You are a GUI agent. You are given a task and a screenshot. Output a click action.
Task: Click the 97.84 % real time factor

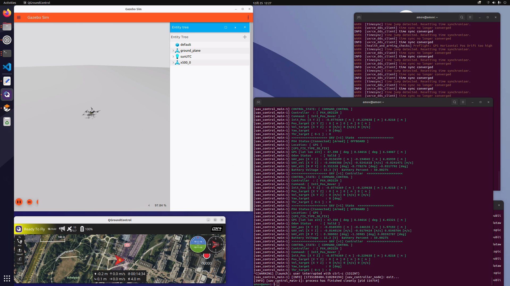(160, 205)
